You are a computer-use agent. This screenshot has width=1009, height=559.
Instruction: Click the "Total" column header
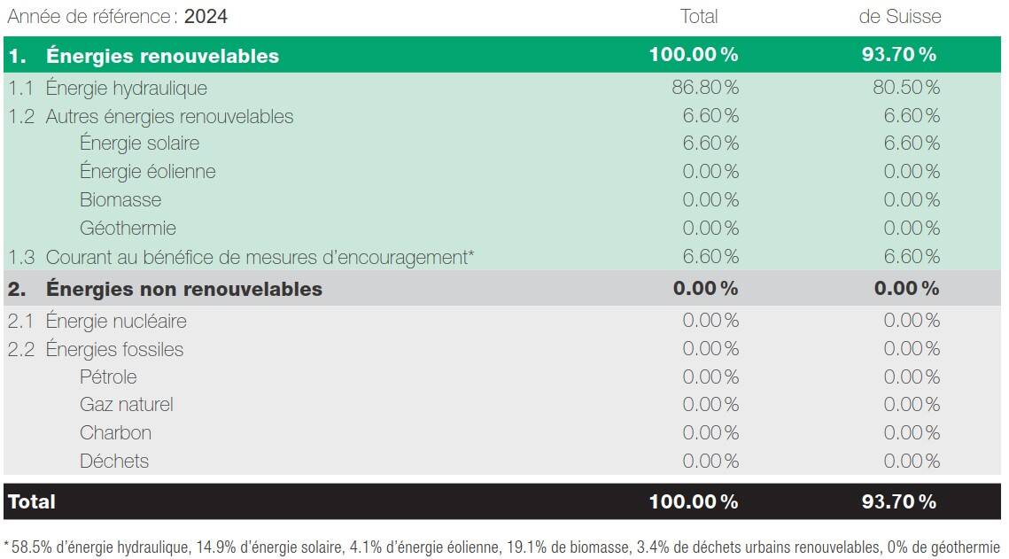[699, 16]
